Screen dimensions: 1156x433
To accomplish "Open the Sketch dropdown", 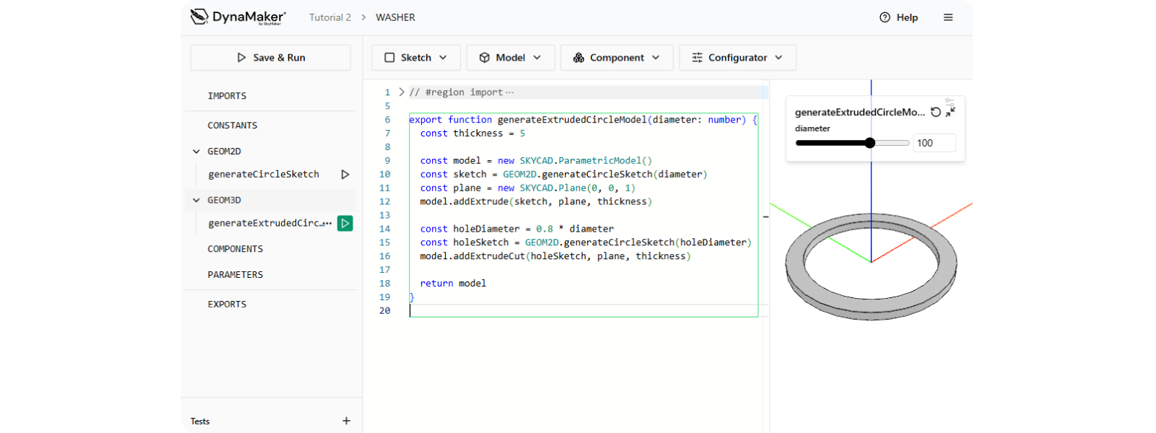I will [415, 58].
